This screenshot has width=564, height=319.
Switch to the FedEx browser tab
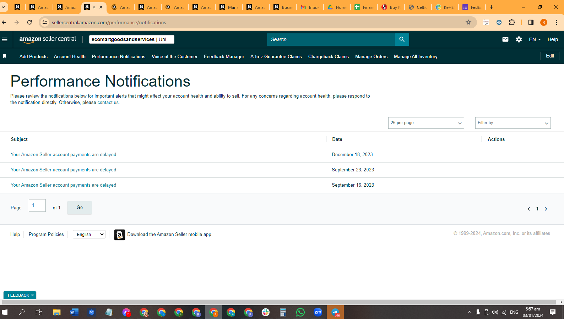[472, 7]
